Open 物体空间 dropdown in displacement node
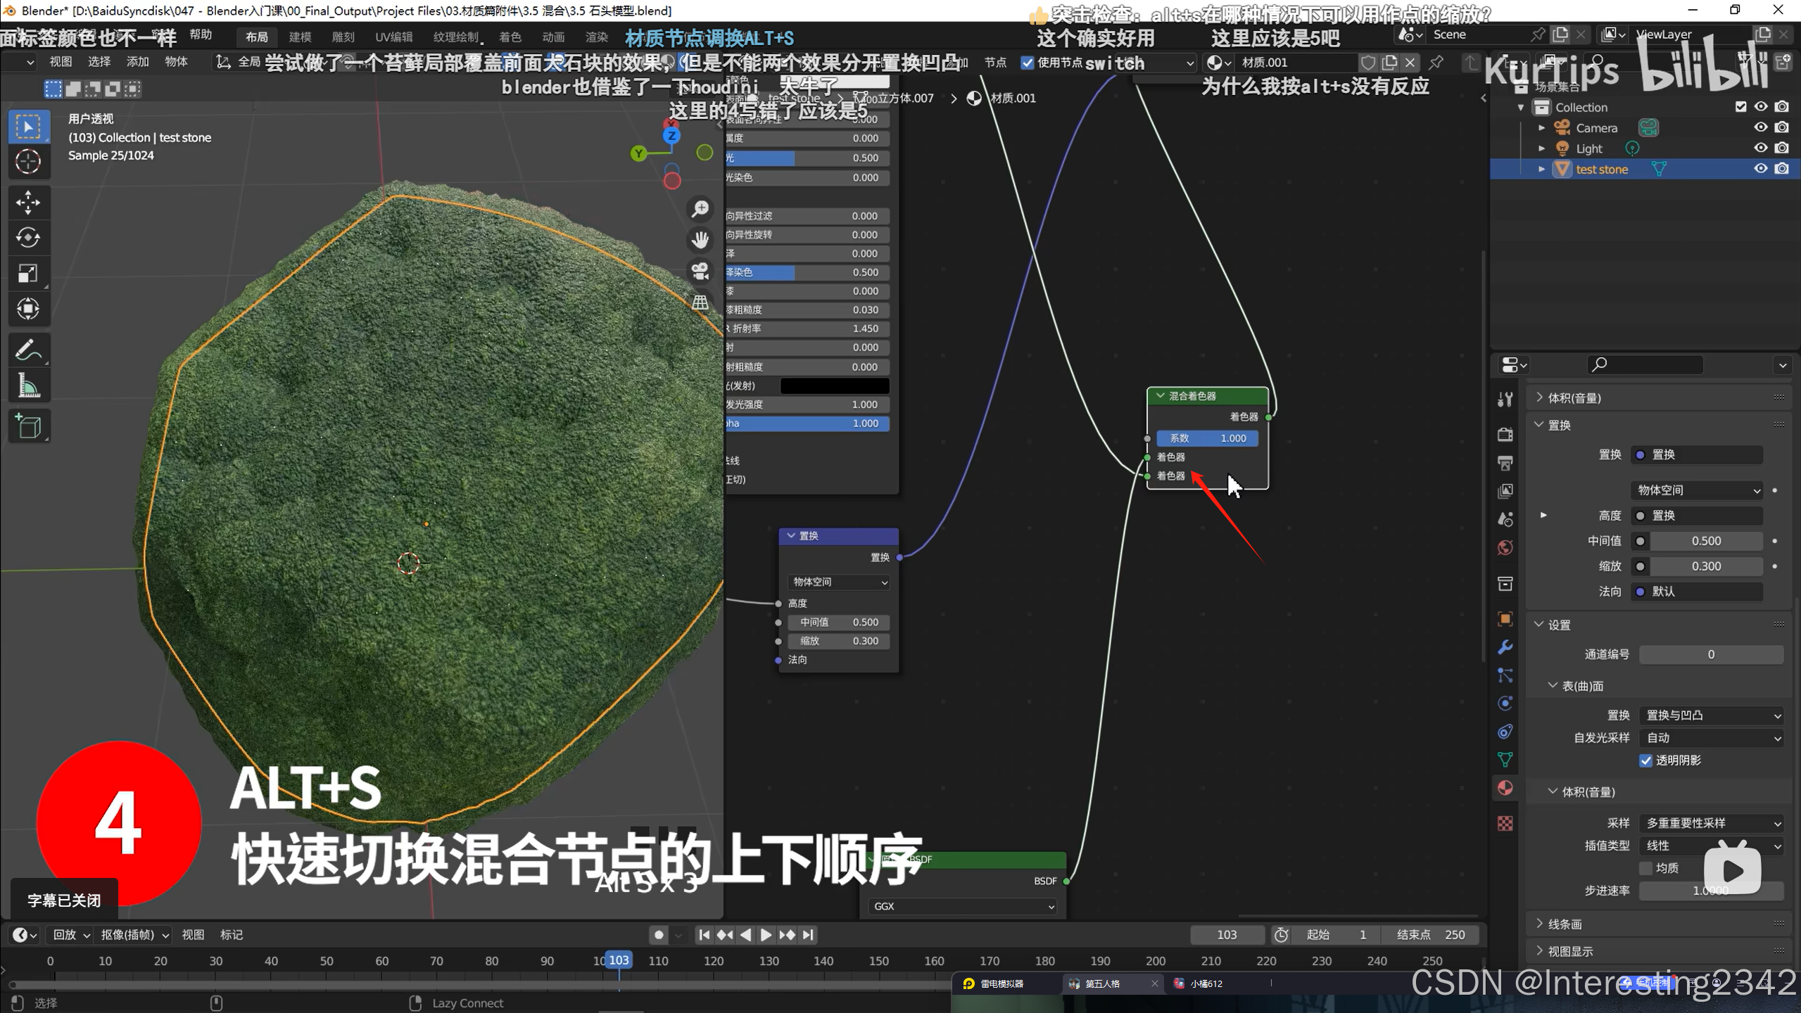The image size is (1801, 1013). pyautogui.click(x=839, y=582)
